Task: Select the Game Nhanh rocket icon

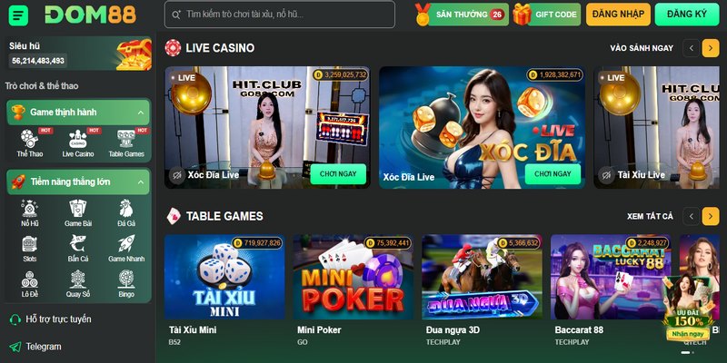Action: click(126, 243)
